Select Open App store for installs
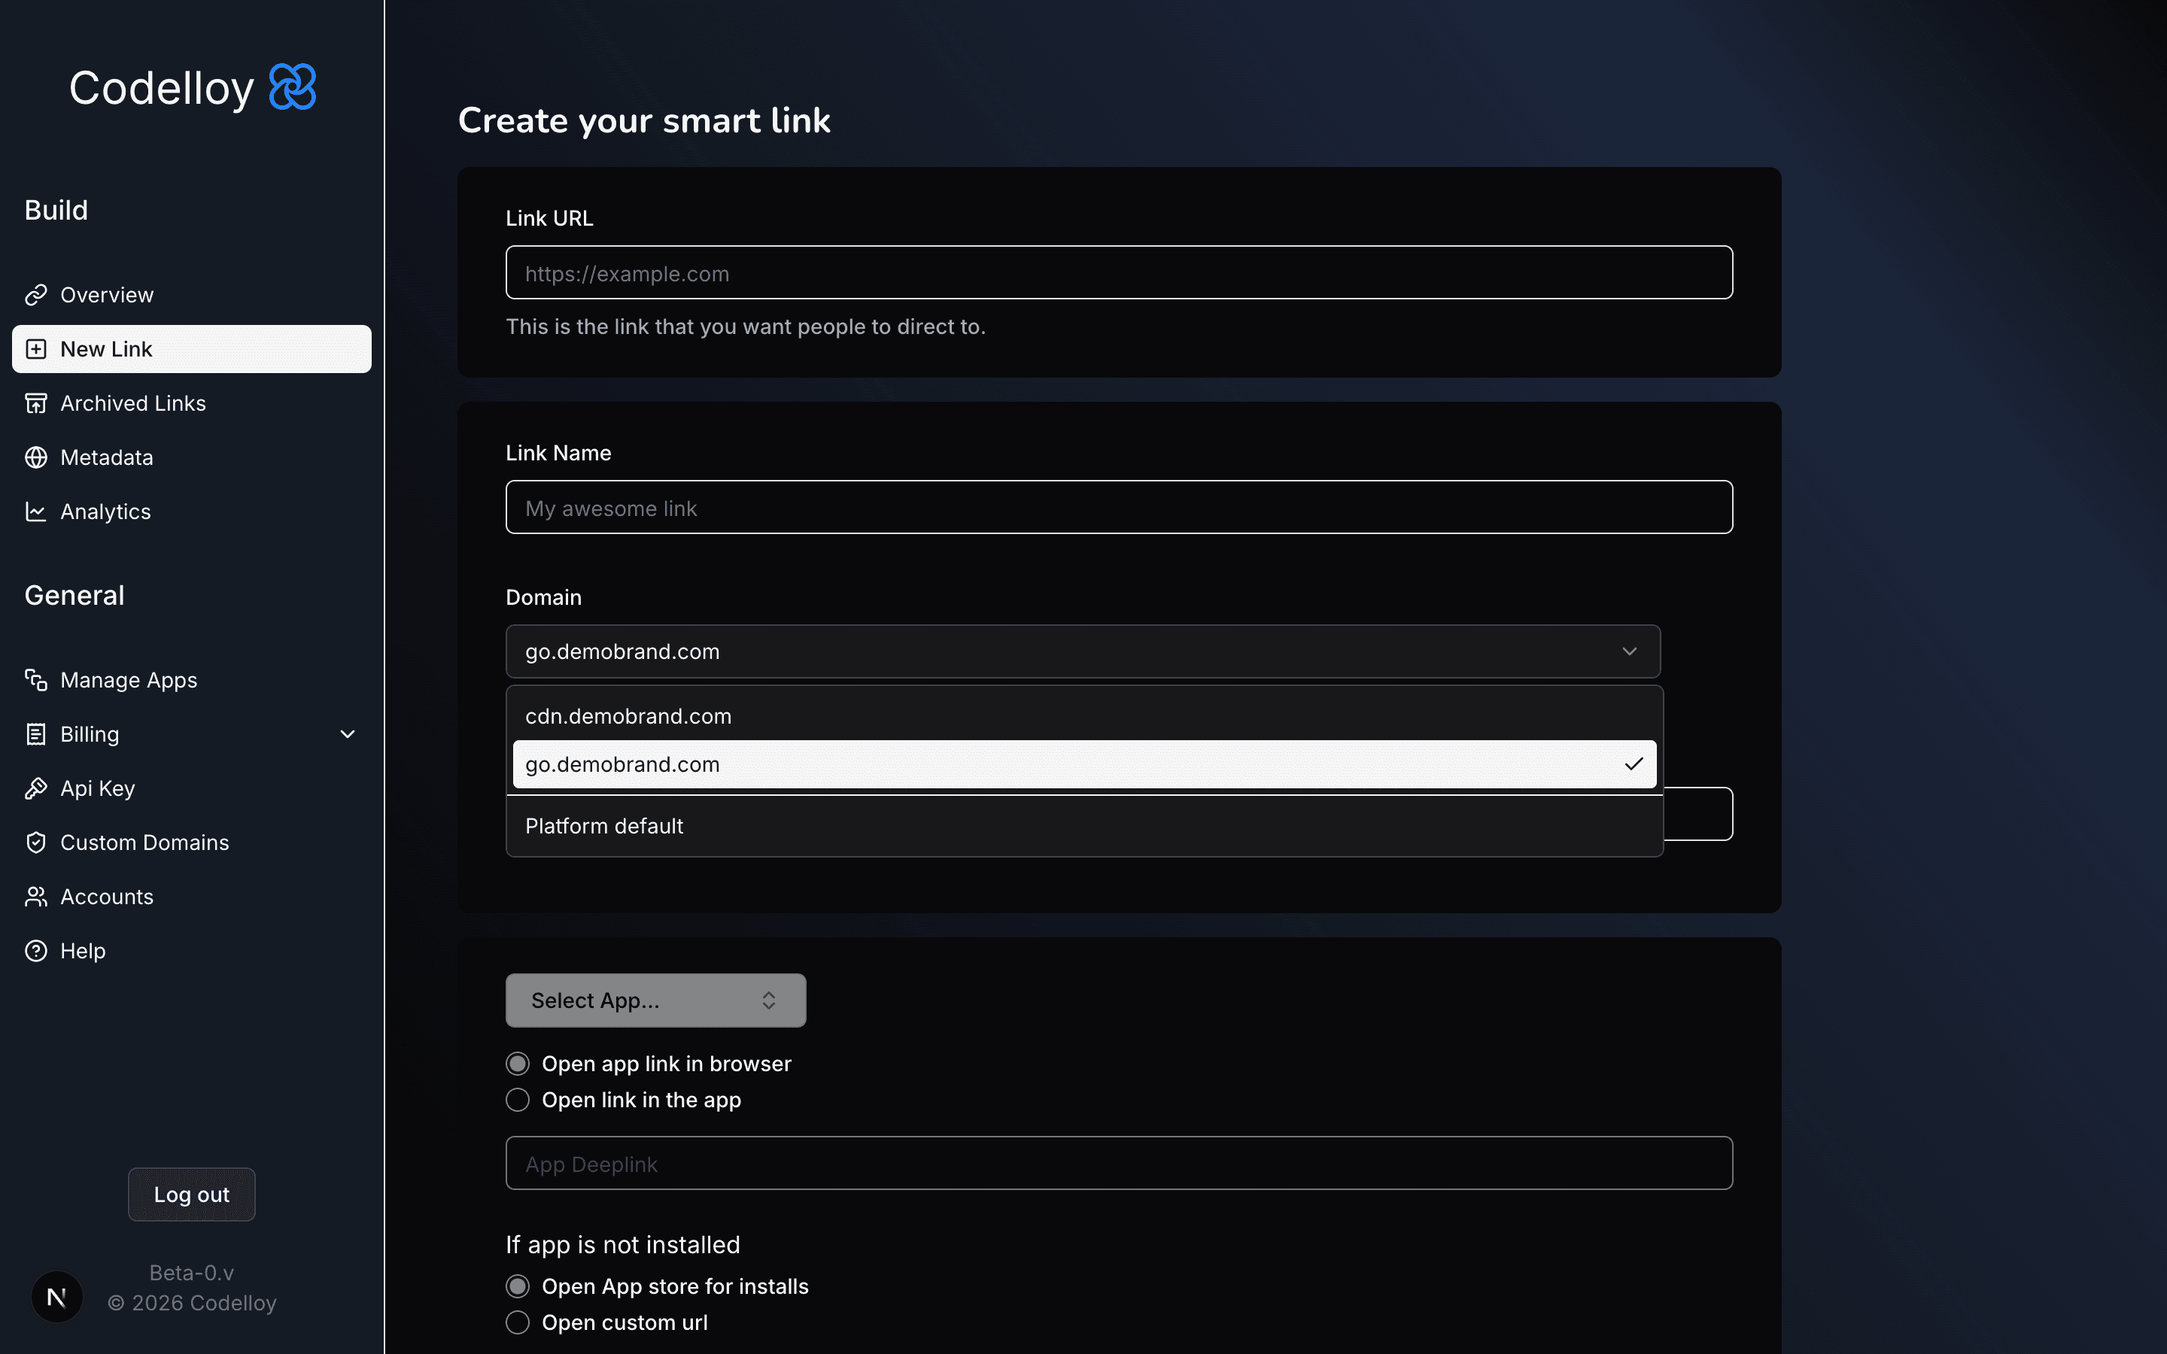The height and width of the screenshot is (1354, 2167). click(x=518, y=1287)
